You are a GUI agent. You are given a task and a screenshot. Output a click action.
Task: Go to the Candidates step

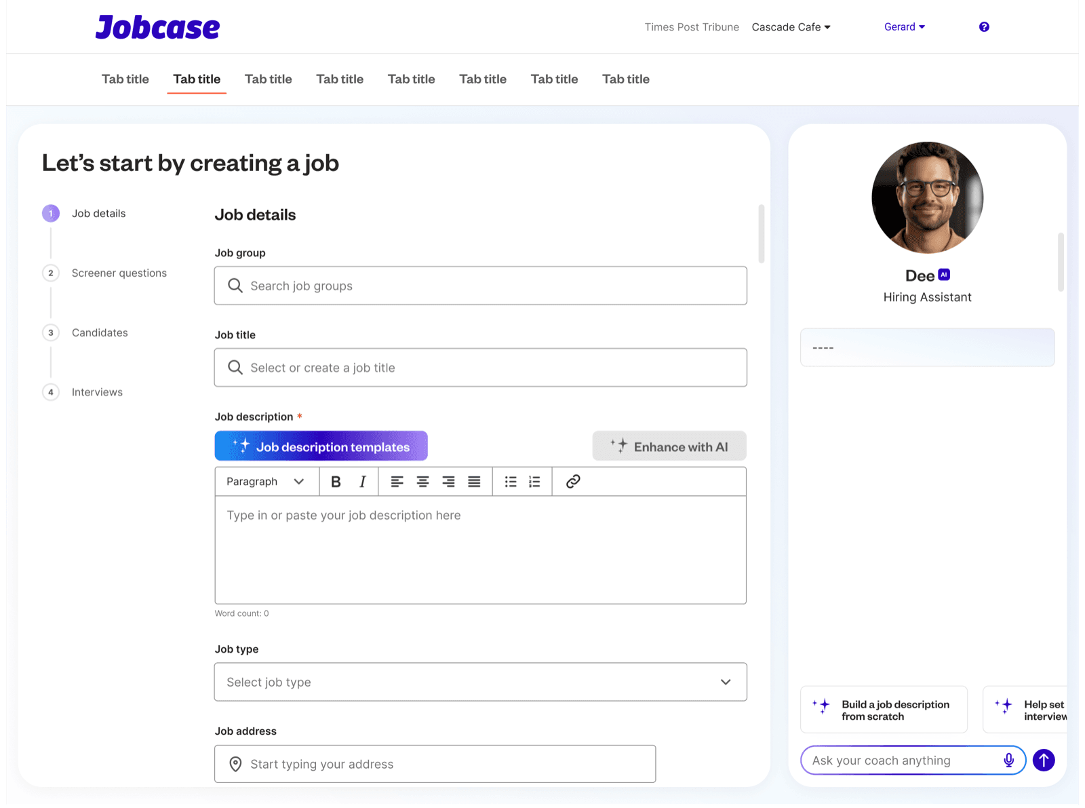85,333
